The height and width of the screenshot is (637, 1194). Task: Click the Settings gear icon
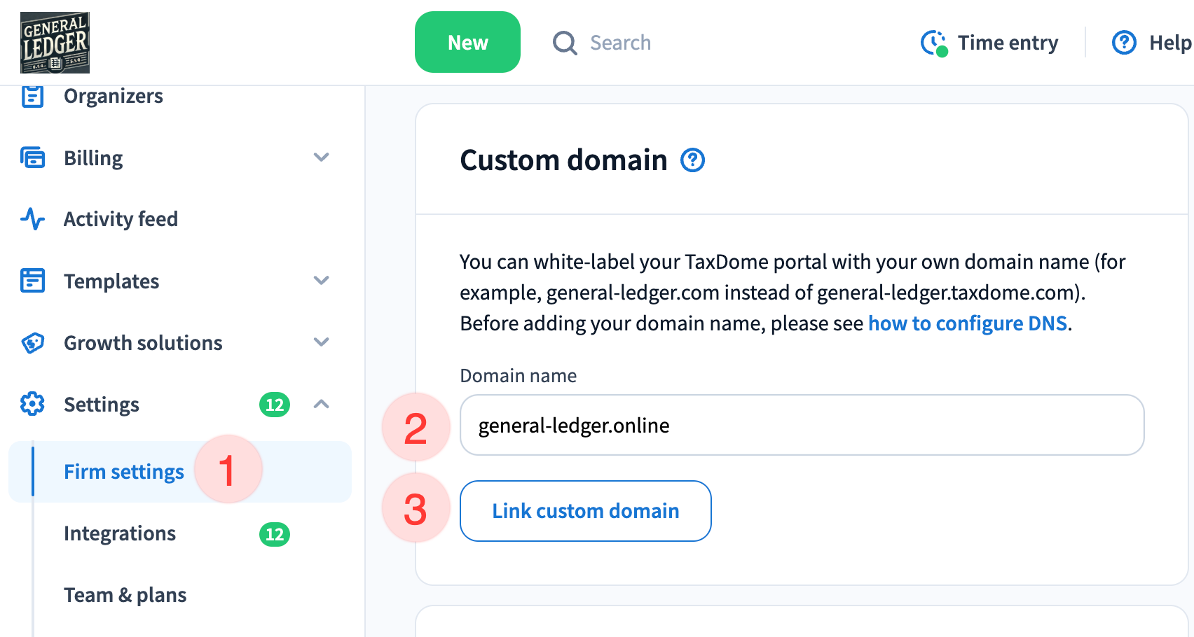point(33,405)
